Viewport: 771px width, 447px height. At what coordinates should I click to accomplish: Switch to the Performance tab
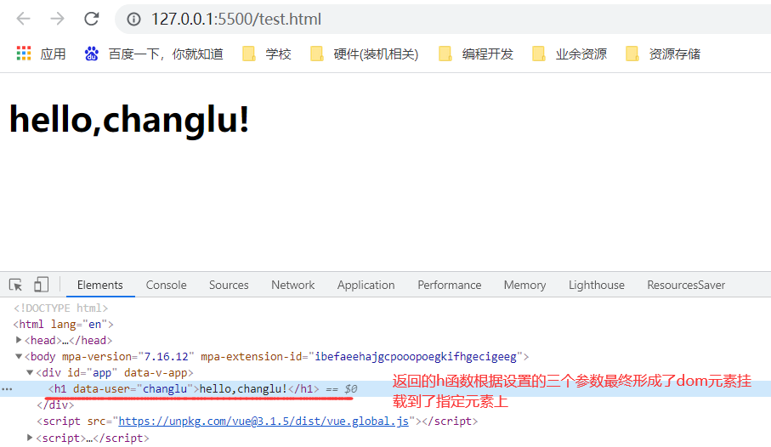(450, 285)
